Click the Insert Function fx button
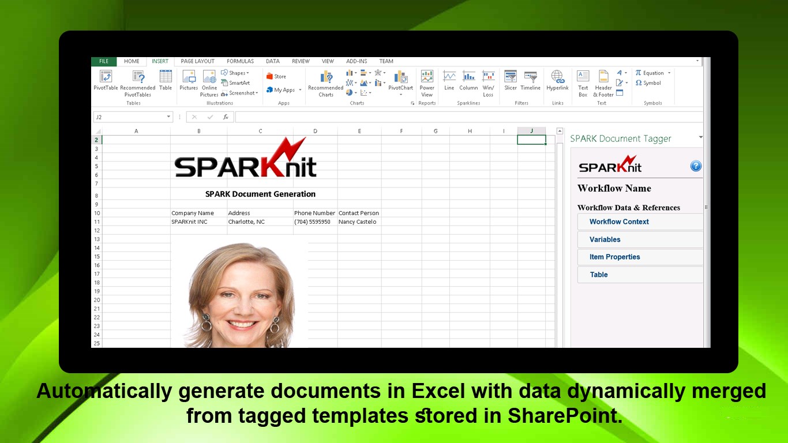This screenshot has width=788, height=443. [226, 117]
